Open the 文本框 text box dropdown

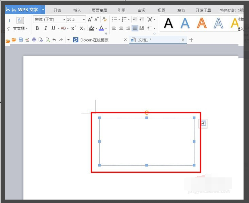coord(20,29)
